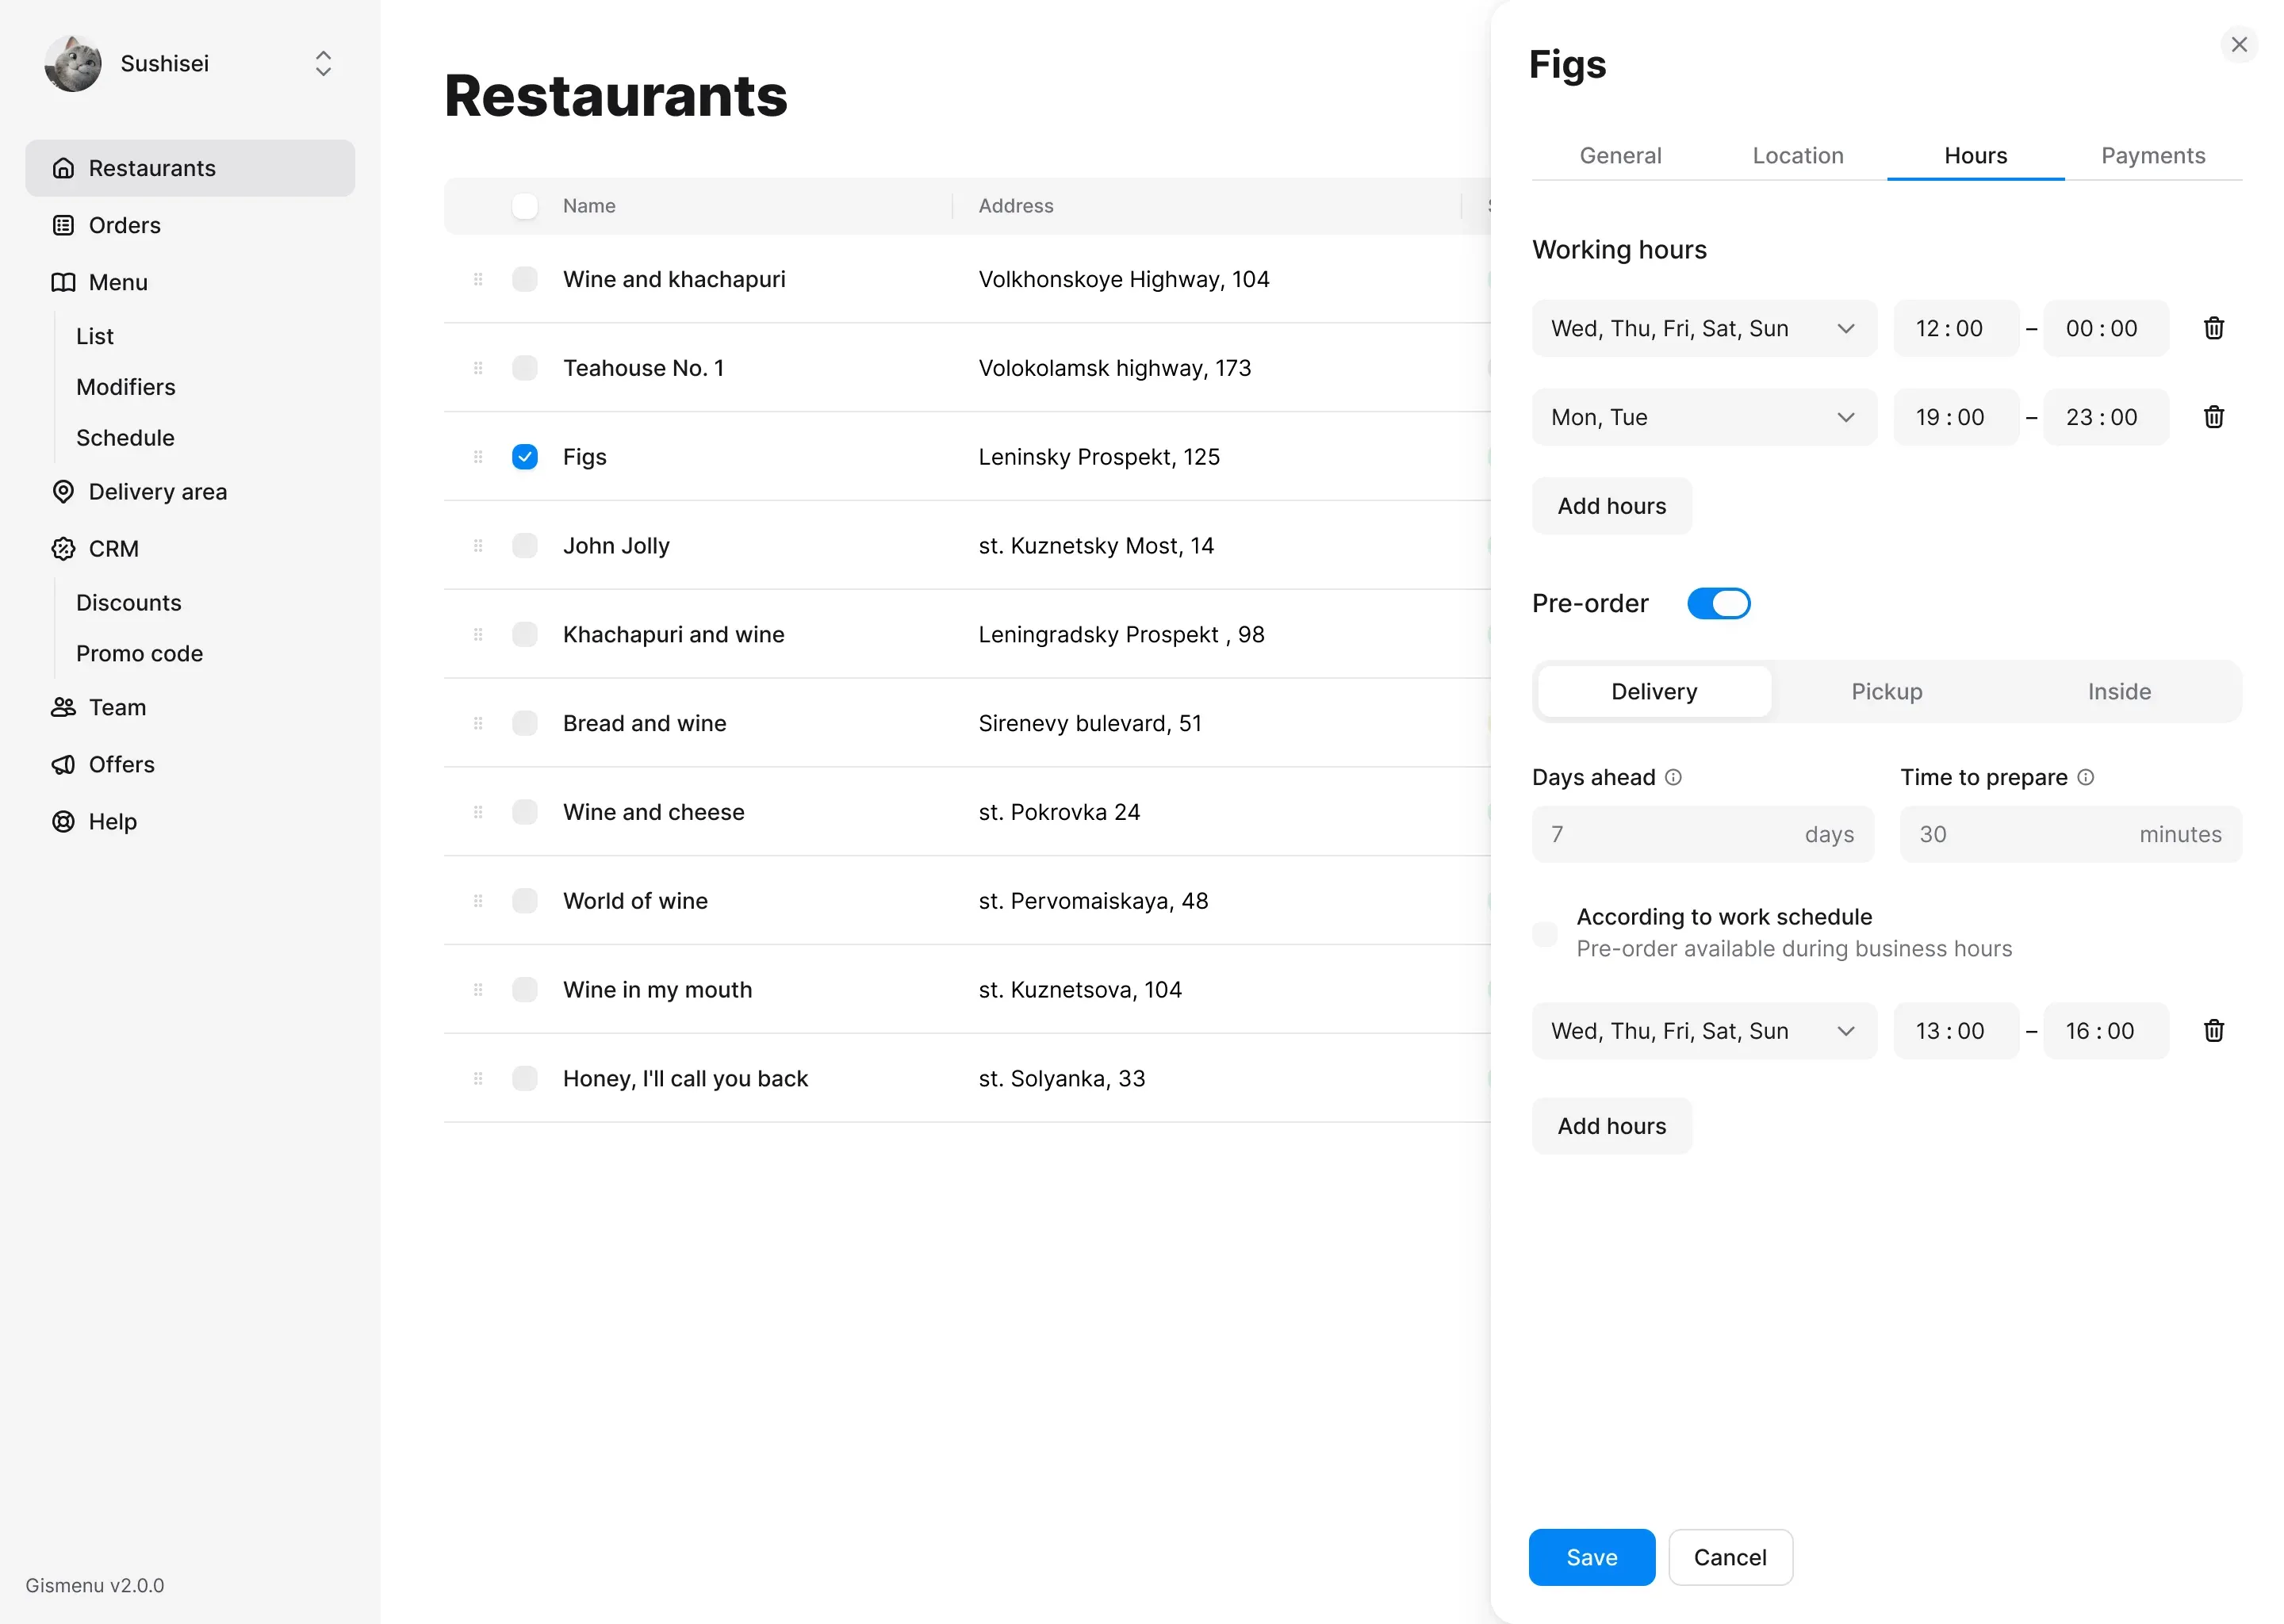2284x1624 pixels.
Task: Click the drag handle for World of wine
Action: click(x=478, y=901)
